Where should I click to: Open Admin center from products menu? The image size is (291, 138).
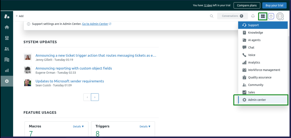263,100
